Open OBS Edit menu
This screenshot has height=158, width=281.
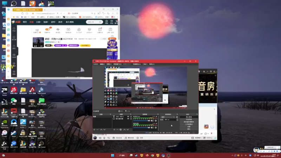tap(102, 64)
